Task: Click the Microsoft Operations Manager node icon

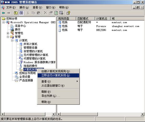Action: [8, 22]
